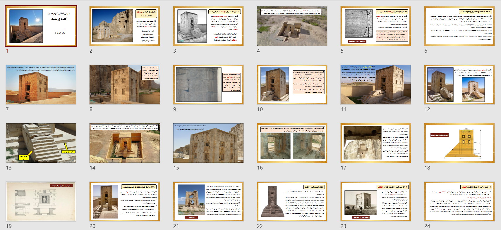Click the text-only slide 6 thumbnail
501x230 pixels.
tap(459, 26)
